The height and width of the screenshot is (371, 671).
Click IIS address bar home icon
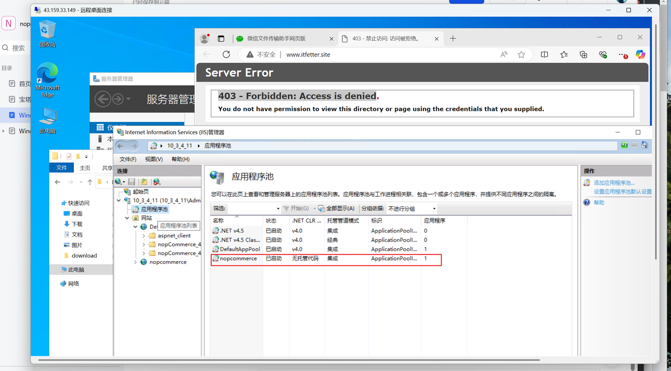(644, 145)
